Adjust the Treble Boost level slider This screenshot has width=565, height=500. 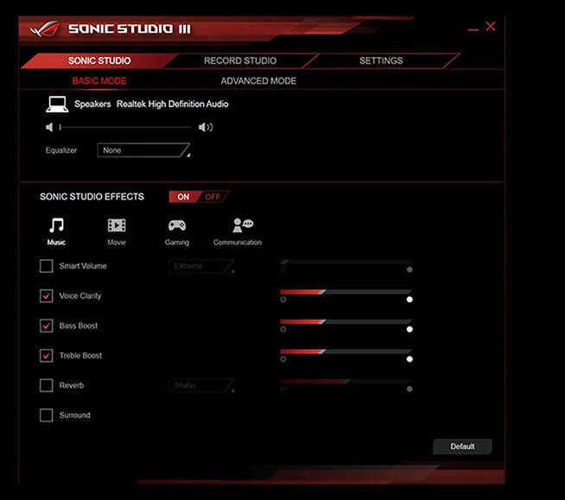pyautogui.click(x=346, y=351)
